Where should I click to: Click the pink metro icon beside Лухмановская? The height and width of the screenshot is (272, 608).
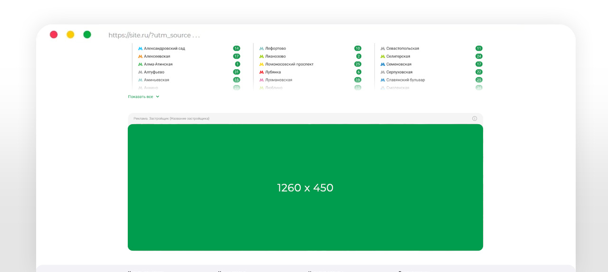tap(261, 80)
